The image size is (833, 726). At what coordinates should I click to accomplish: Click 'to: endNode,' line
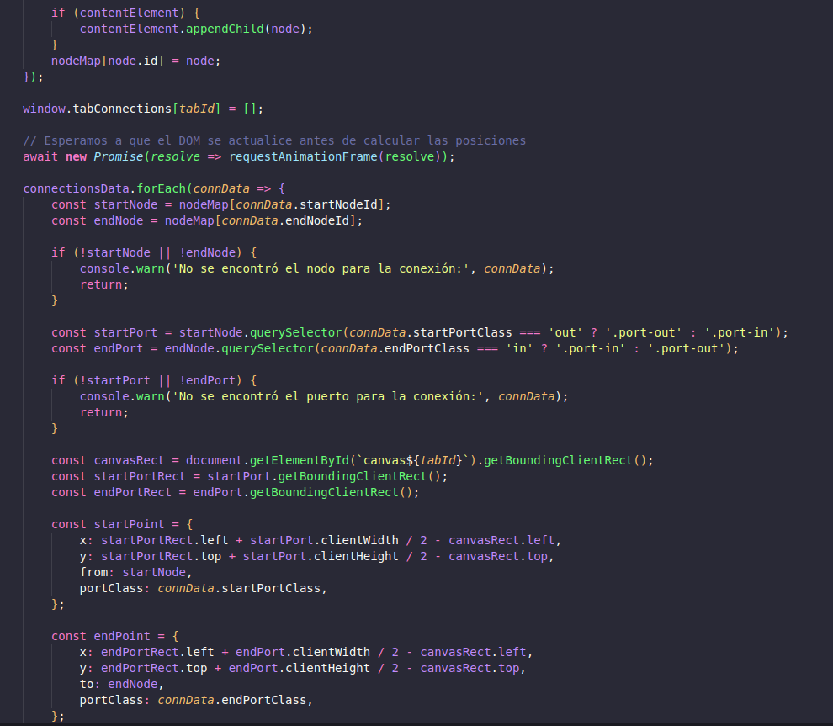click(x=122, y=684)
